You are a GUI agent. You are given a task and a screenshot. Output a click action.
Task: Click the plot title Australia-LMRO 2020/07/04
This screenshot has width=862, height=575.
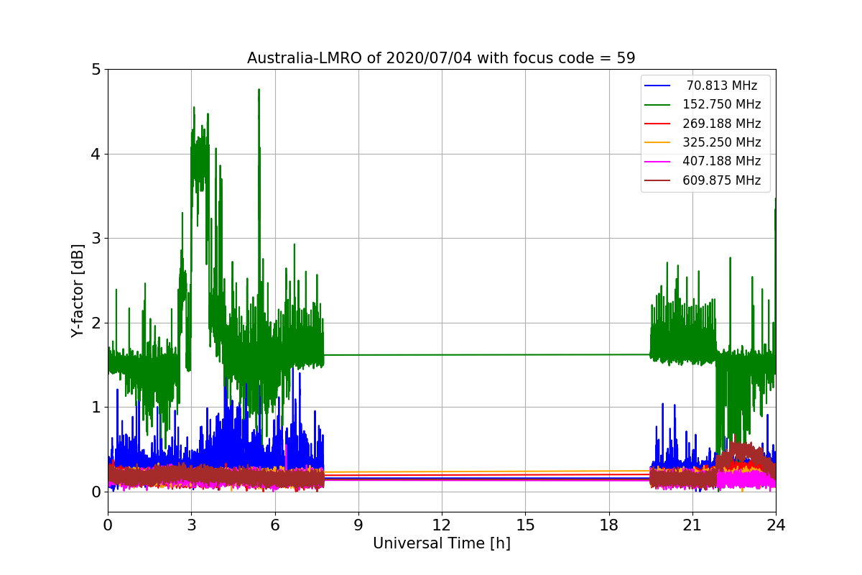tap(441, 58)
